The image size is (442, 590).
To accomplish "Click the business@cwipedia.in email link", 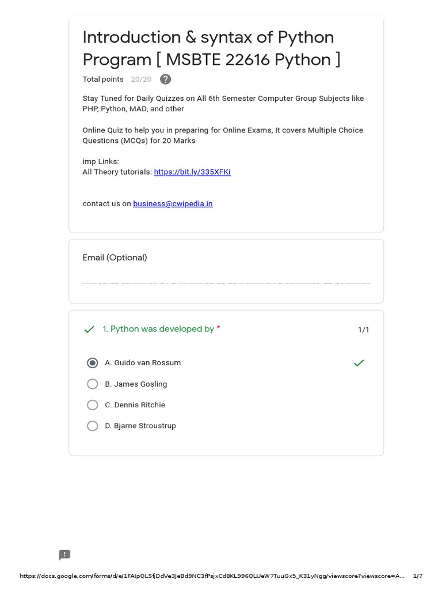I will (173, 203).
